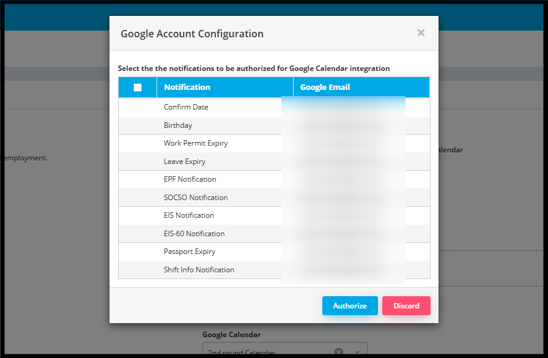The height and width of the screenshot is (358, 548).
Task: Click the Authorize button
Action: (350, 305)
